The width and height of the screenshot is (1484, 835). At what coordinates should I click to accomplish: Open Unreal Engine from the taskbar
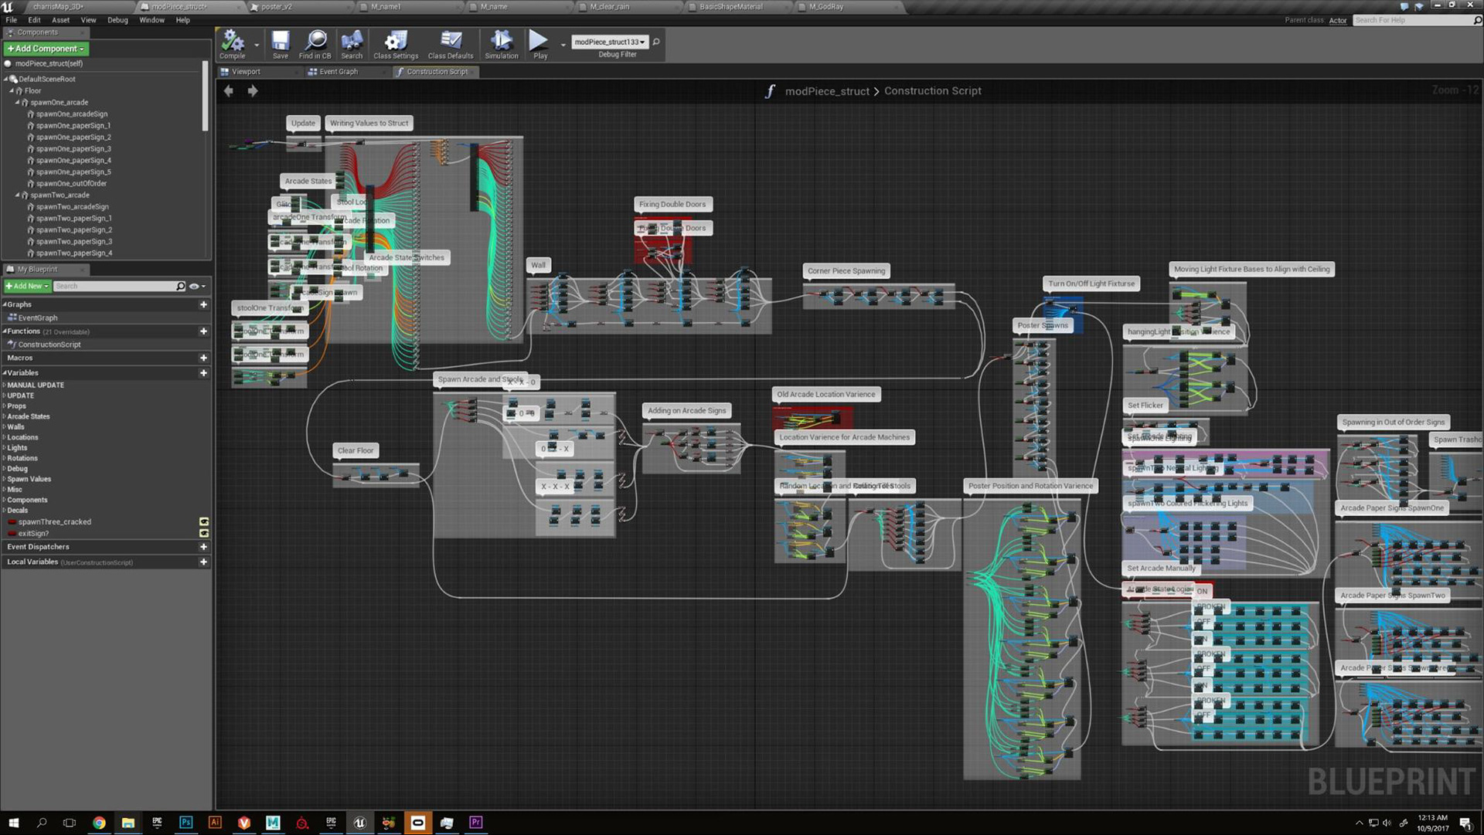tap(359, 823)
